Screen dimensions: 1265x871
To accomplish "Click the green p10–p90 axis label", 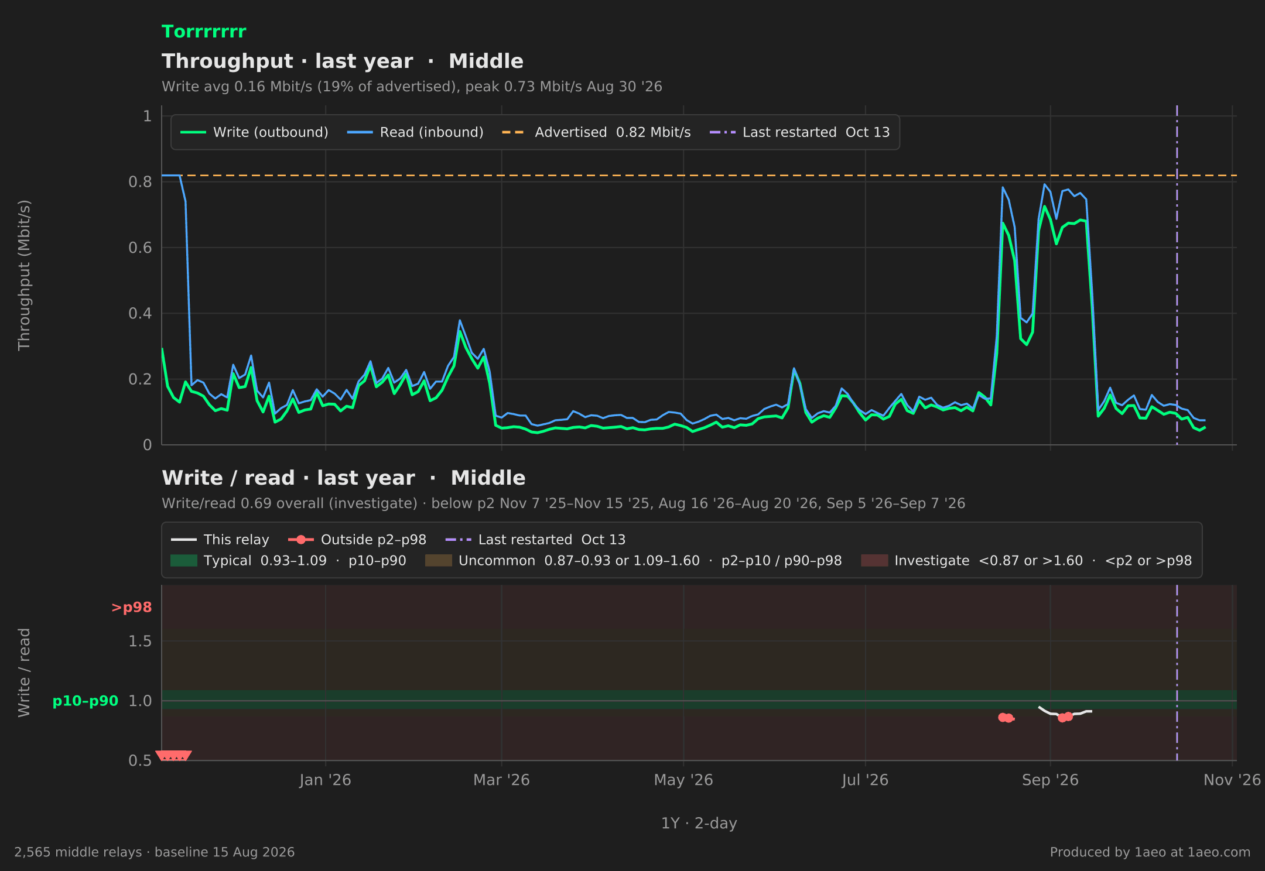I will [86, 701].
